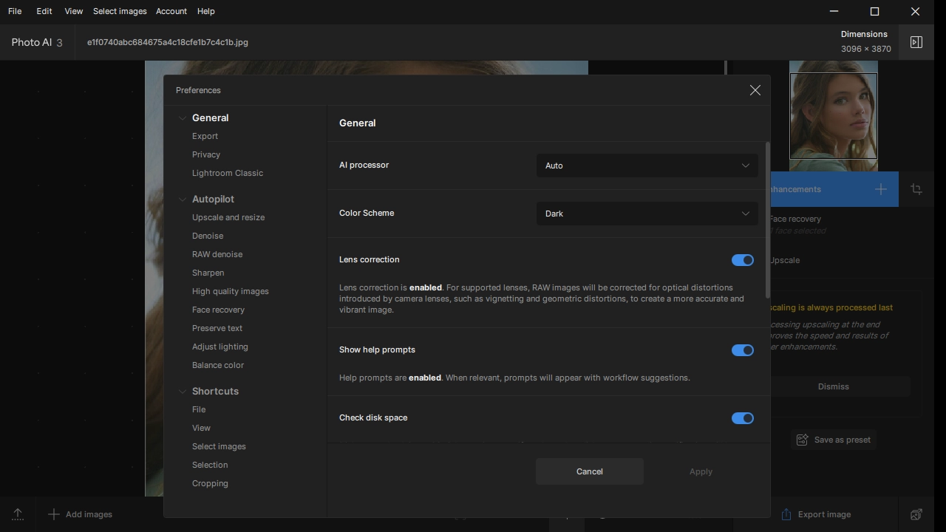Turn off Show help prompts toggle
Viewport: 946px width, 532px height.
742,350
